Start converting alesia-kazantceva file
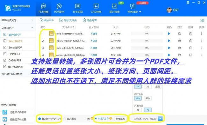Image resolution: width=207 pixels, height=125 pixels. tap(169, 34)
